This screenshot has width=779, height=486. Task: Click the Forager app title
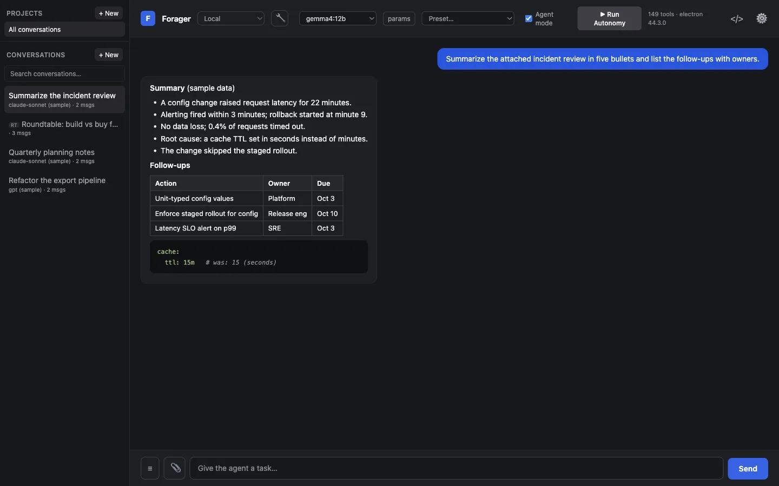point(176,18)
